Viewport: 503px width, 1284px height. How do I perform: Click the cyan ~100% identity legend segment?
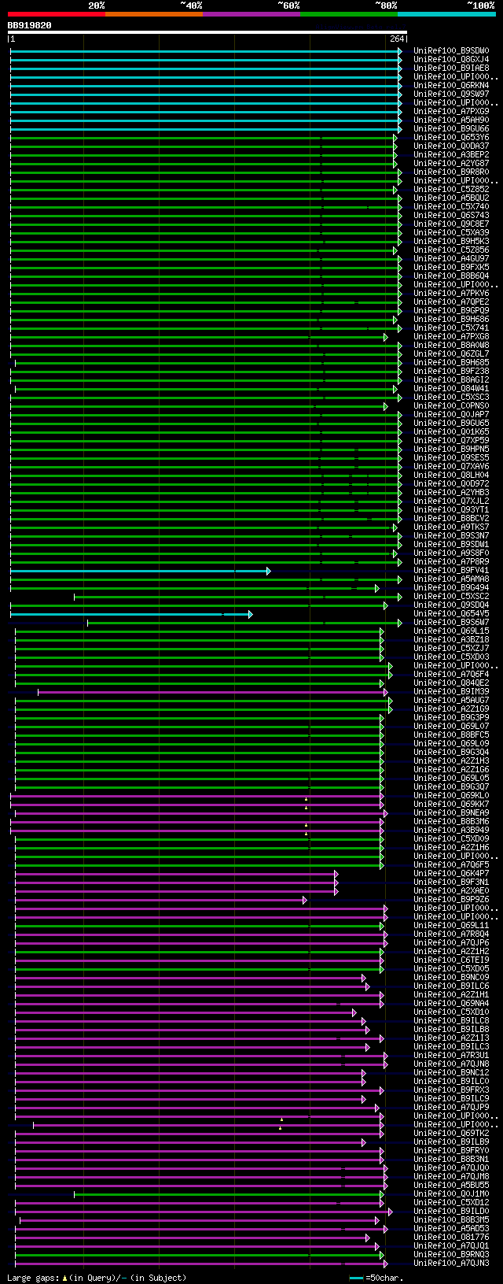point(446,14)
